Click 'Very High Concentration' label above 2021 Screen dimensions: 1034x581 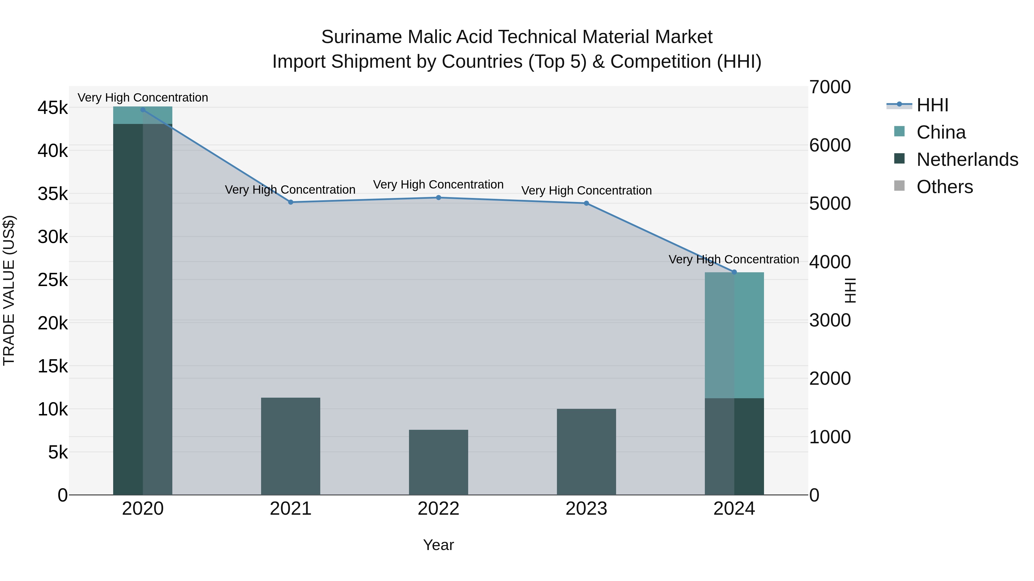[290, 190]
